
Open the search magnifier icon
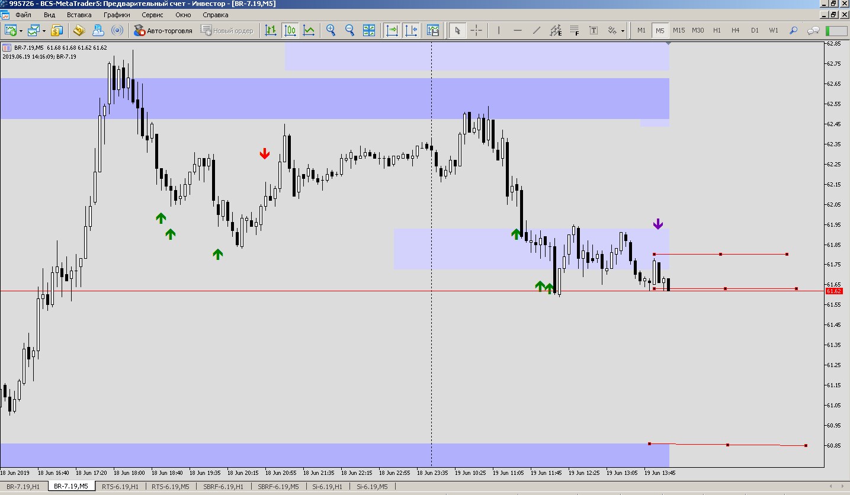tap(794, 30)
